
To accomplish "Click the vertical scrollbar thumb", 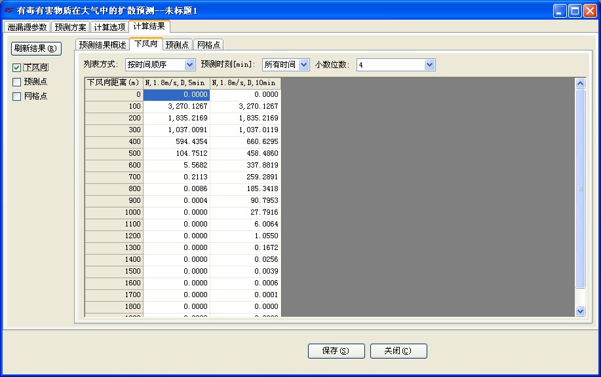I will click(580, 188).
